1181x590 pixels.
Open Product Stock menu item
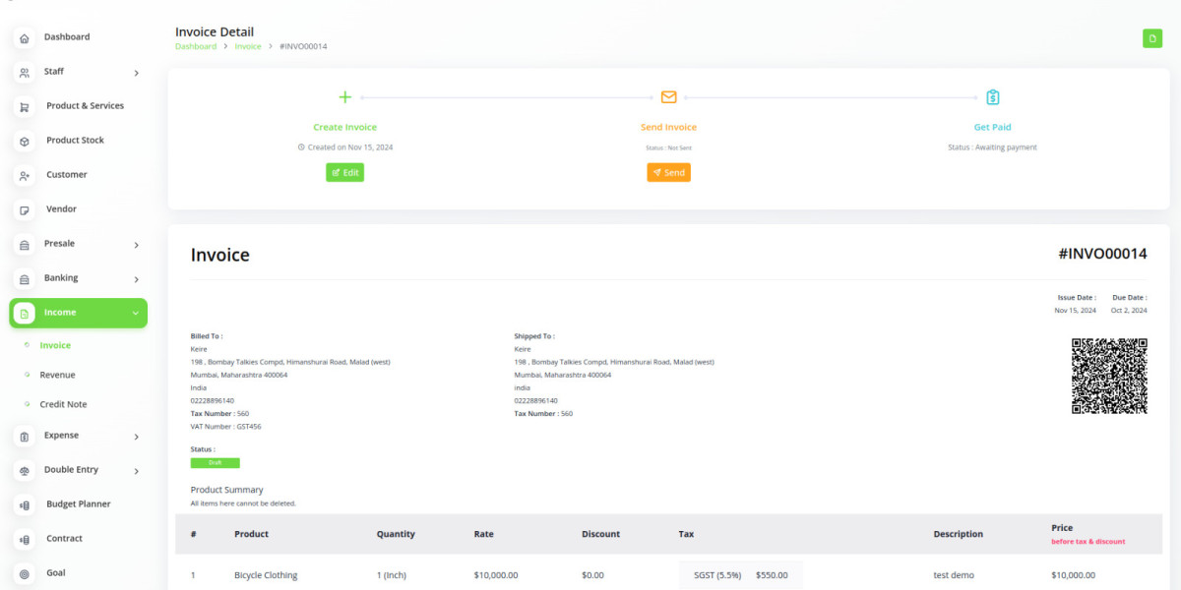(x=75, y=140)
